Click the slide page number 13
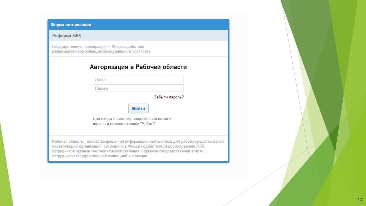The image size is (366, 206). pyautogui.click(x=360, y=200)
